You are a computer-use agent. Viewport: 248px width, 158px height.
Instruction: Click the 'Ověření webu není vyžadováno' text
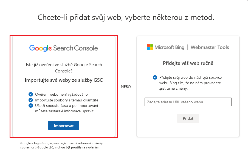[x=61, y=95]
